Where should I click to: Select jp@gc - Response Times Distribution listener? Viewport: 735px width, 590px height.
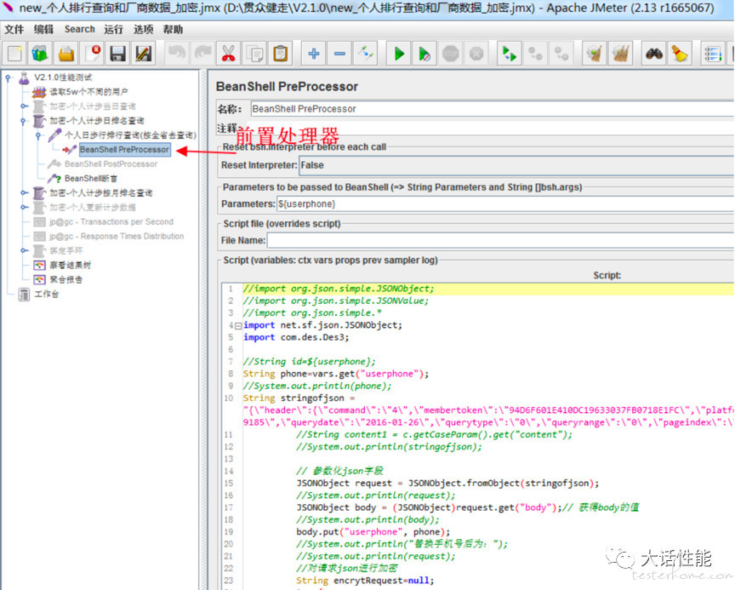[x=117, y=237]
